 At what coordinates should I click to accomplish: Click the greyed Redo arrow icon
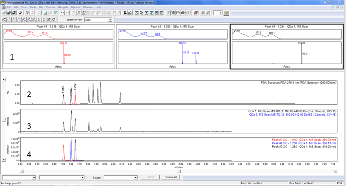point(67,13)
